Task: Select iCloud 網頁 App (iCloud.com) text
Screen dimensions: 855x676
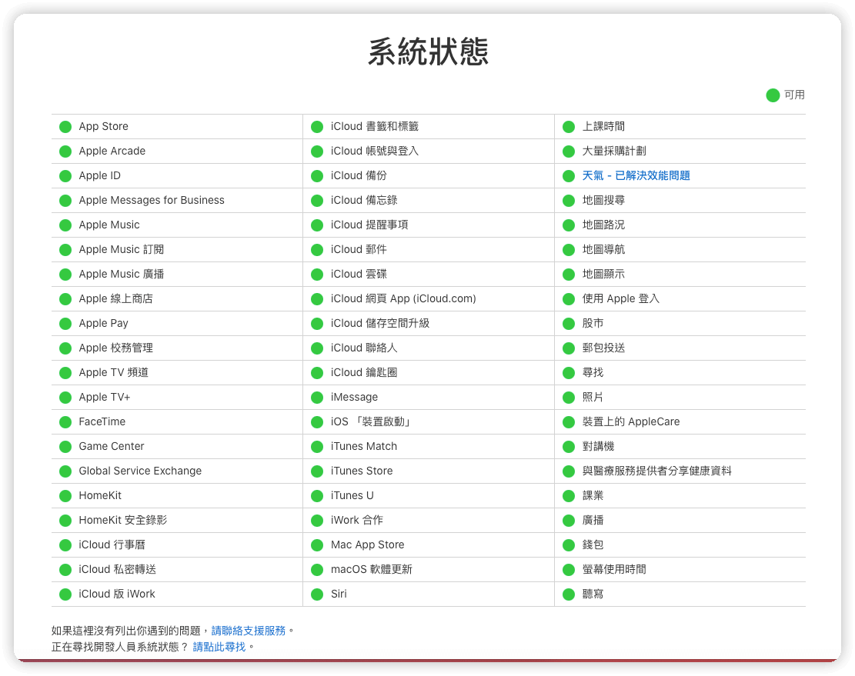Action: tap(403, 298)
